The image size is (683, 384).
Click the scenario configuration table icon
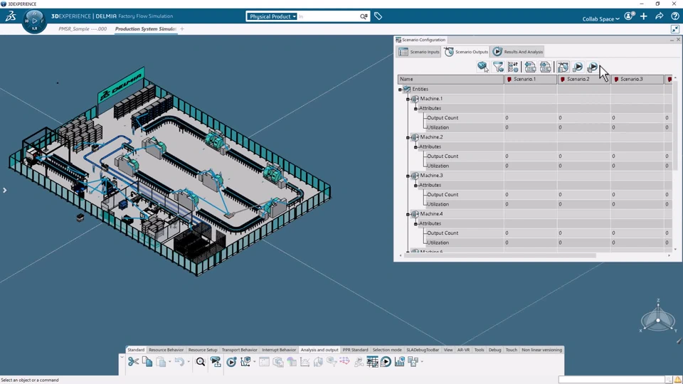[x=372, y=361]
